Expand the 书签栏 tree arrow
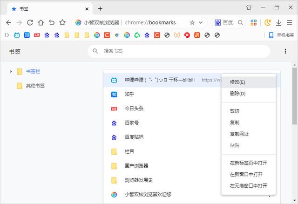 [11, 71]
